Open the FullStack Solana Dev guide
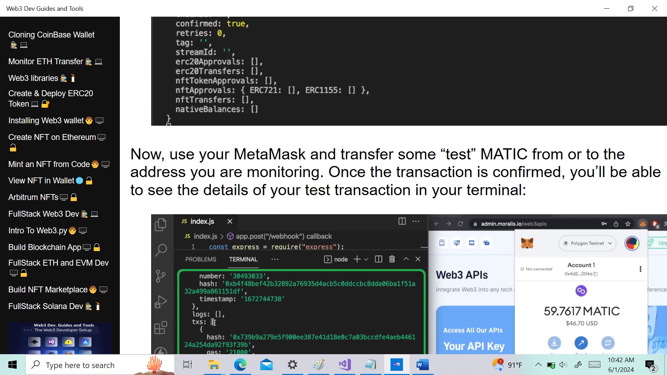 tap(46, 306)
